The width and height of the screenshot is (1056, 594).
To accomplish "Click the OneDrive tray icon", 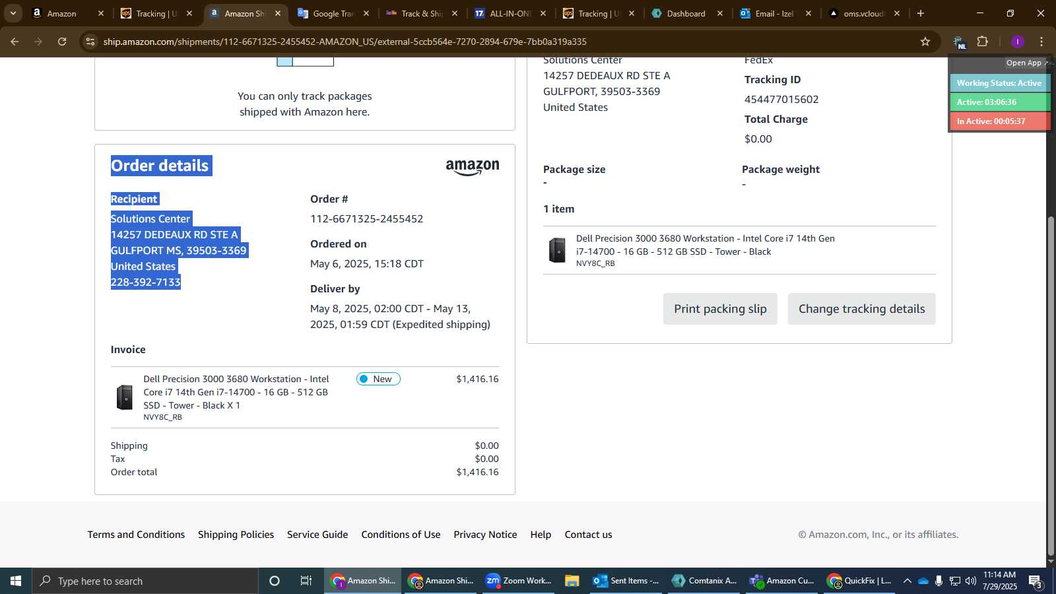I will pyautogui.click(x=923, y=581).
